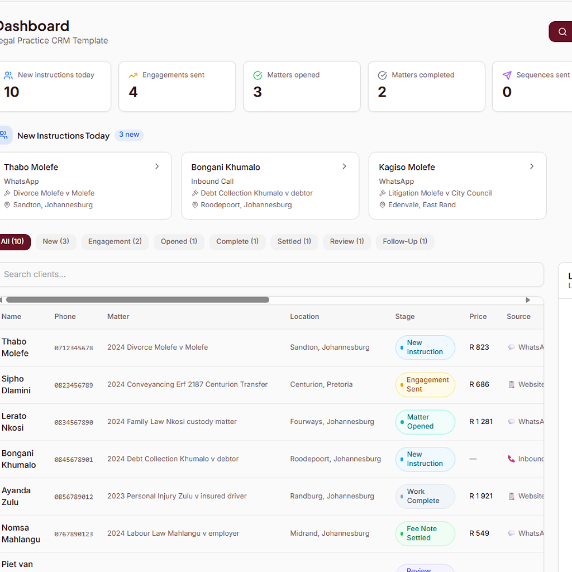Viewport: 572px width, 572px height.
Task: Click Sipho Dlamini name in table
Action: 16,384
